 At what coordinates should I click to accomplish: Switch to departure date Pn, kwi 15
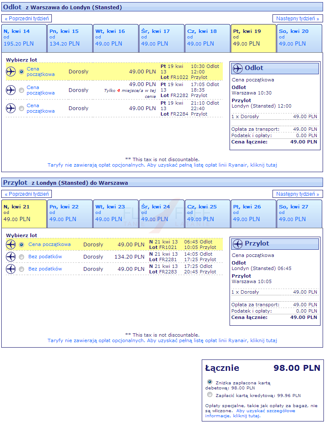click(70, 38)
